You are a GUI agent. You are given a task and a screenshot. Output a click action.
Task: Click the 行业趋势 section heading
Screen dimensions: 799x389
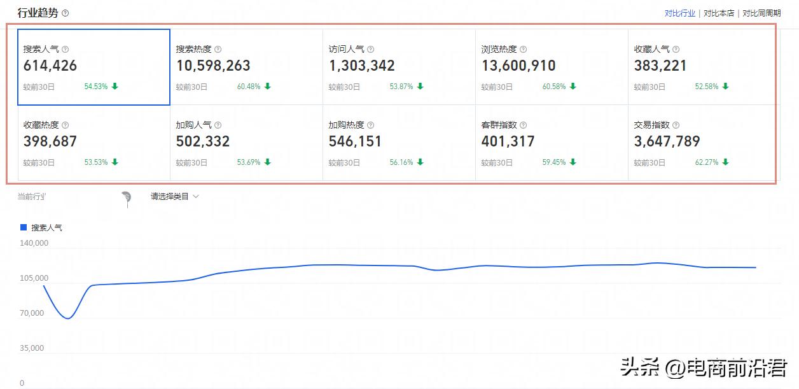38,13
